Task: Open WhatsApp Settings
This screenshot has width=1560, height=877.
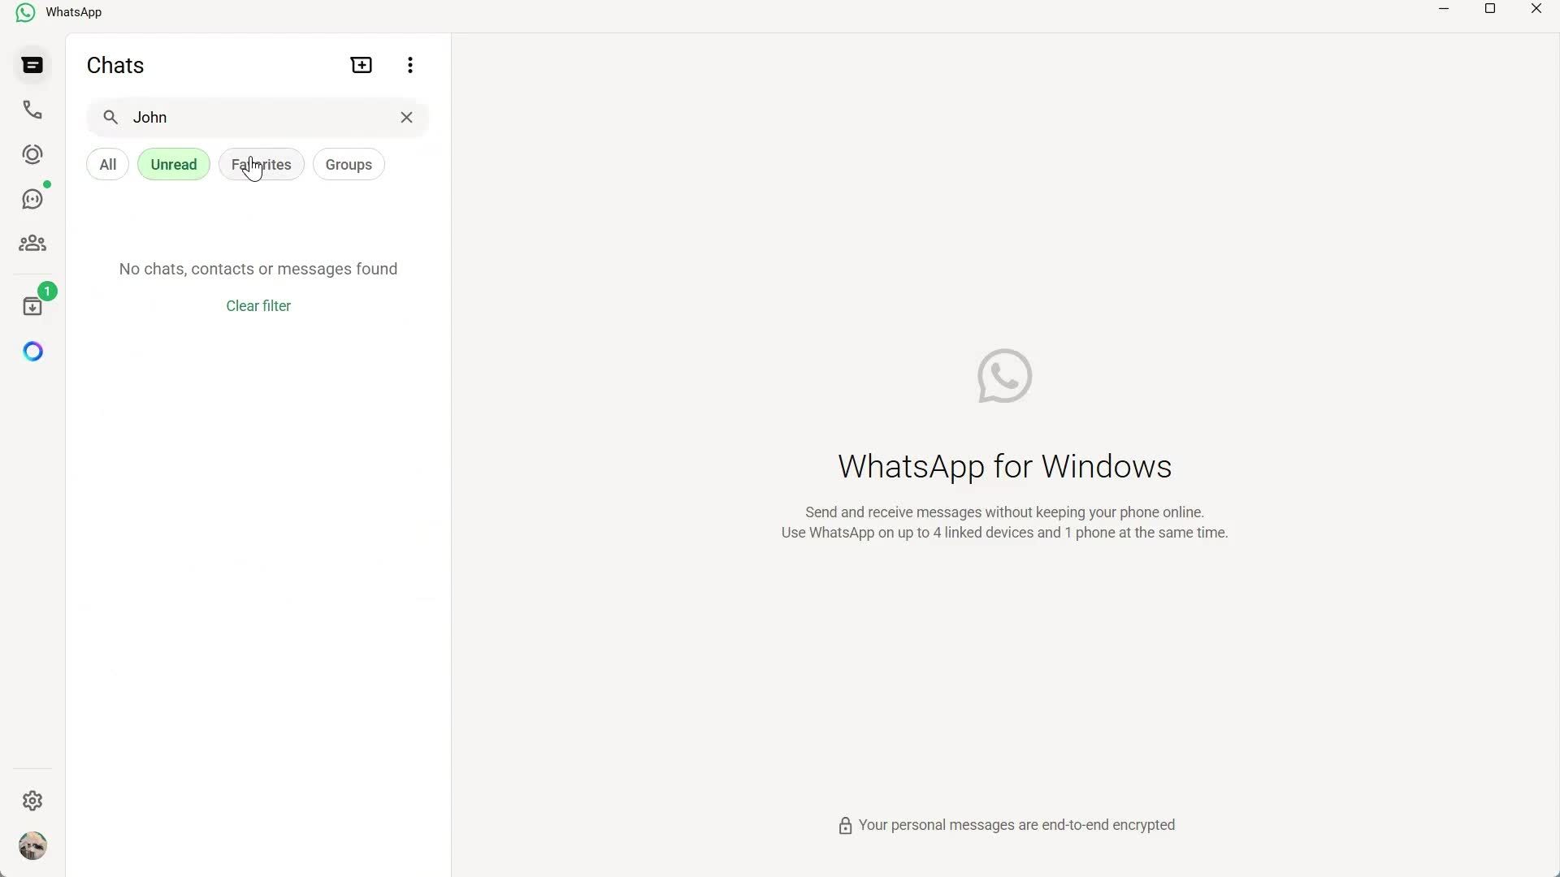Action: click(32, 801)
